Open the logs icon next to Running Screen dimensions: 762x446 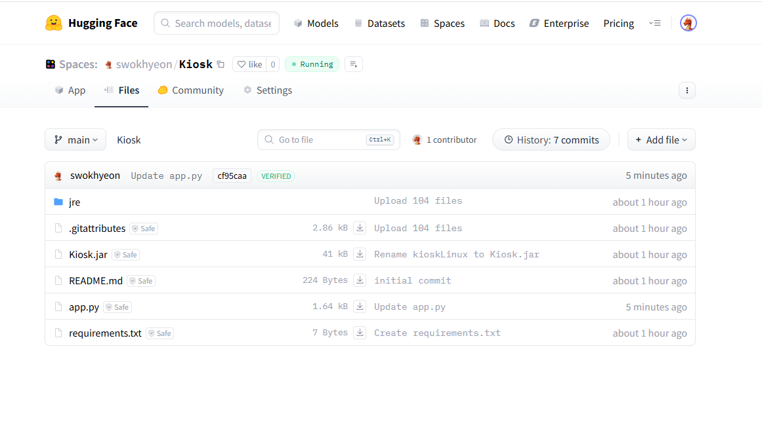tap(353, 64)
